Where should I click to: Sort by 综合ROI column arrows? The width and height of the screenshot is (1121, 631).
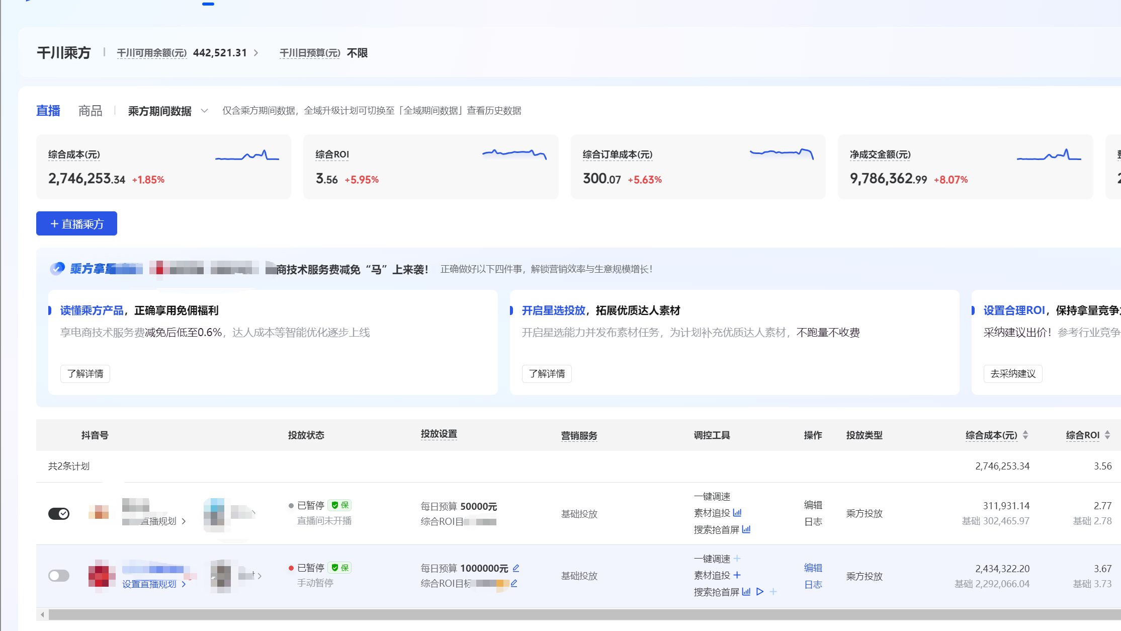pyautogui.click(x=1107, y=435)
